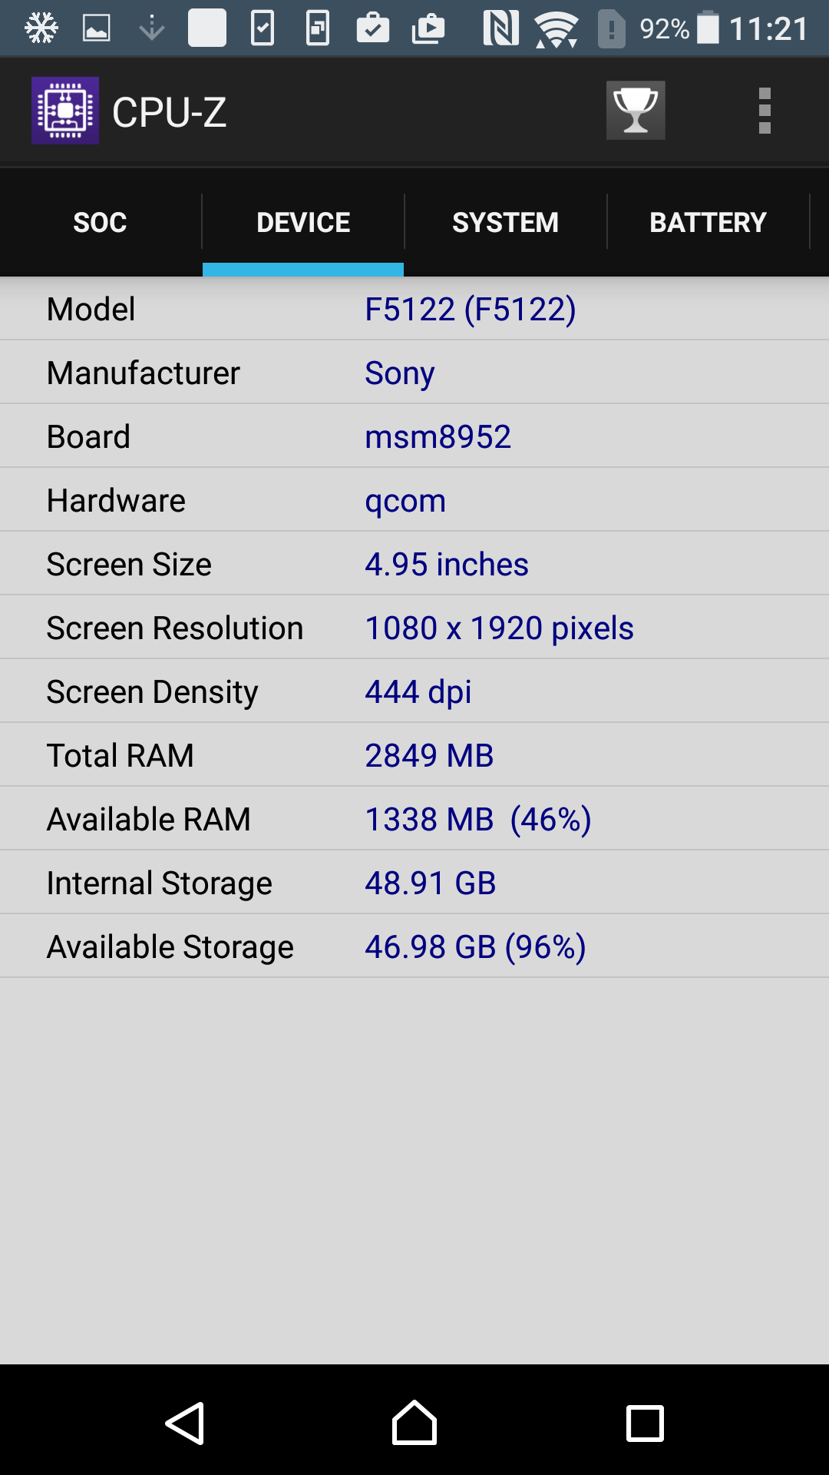Tap the battery indicator in status bar
Screen dimensions: 829x1475
click(x=708, y=28)
